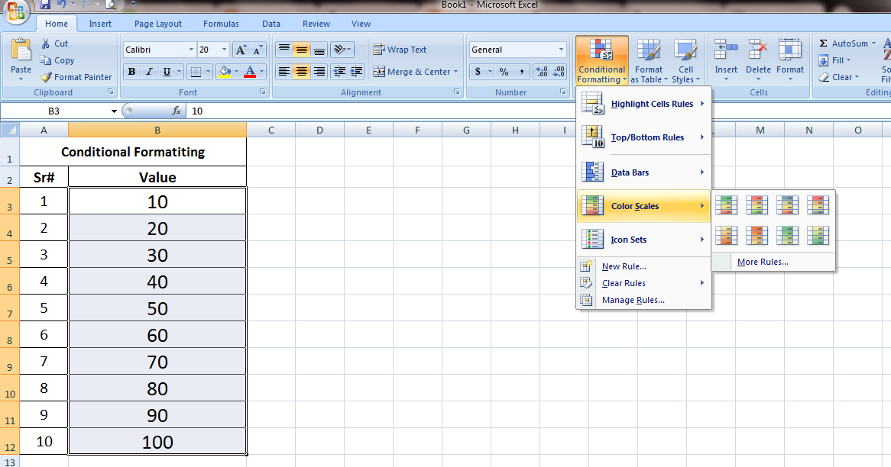Open the font size dropdown

(222, 49)
